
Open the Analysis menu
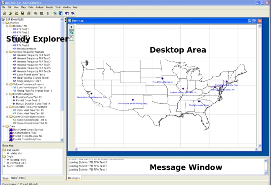tap(40, 7)
